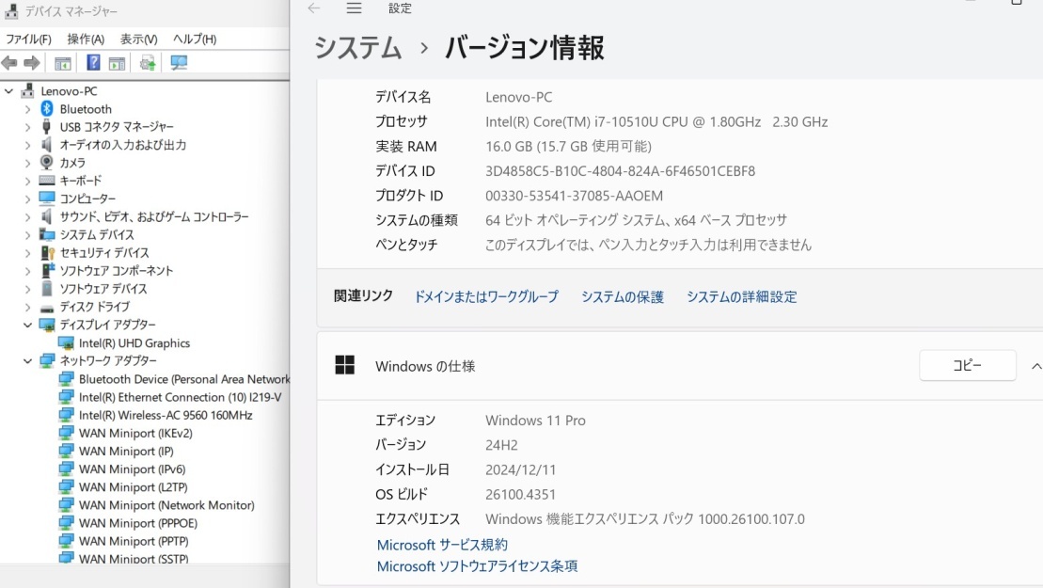Open システムの詳細設定 link
This screenshot has height=588, width=1043.
[742, 296]
